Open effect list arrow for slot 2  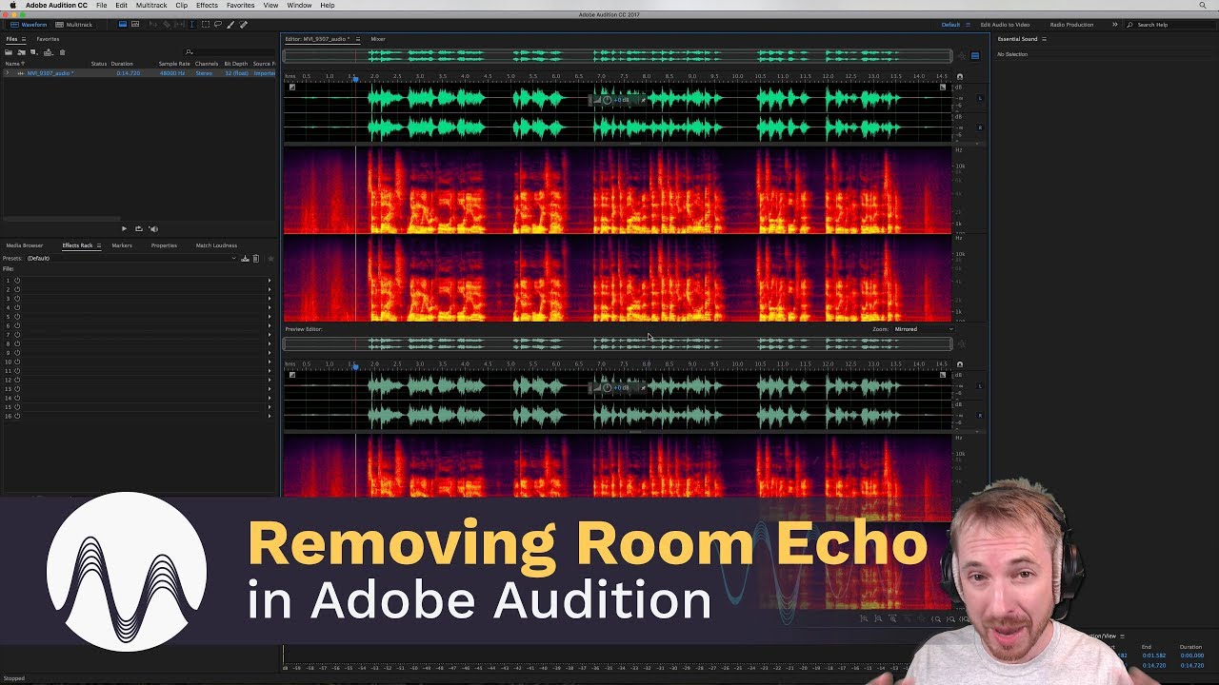click(x=270, y=289)
